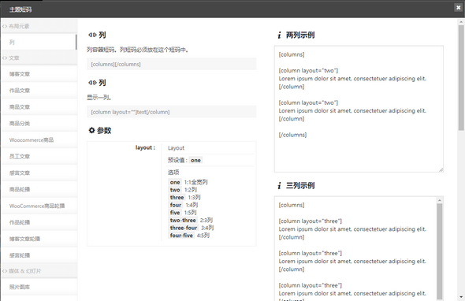Click the info icon beside 三列示例
465x301 pixels.
279,186
